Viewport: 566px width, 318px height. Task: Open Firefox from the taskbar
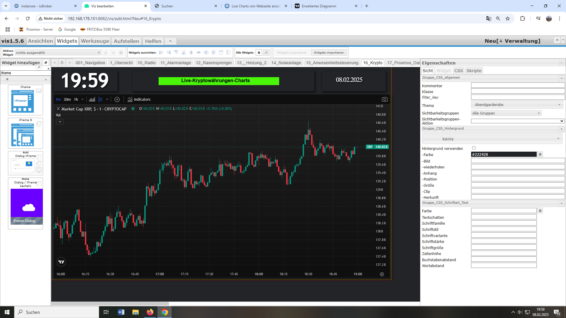(150, 312)
